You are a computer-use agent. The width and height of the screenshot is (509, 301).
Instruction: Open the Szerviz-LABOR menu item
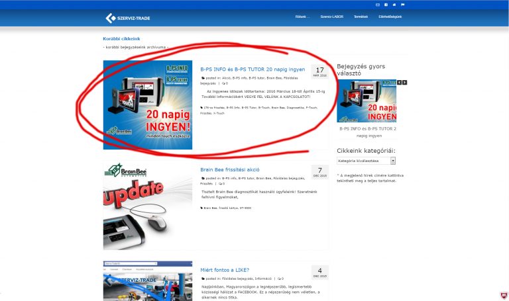tap(332, 17)
